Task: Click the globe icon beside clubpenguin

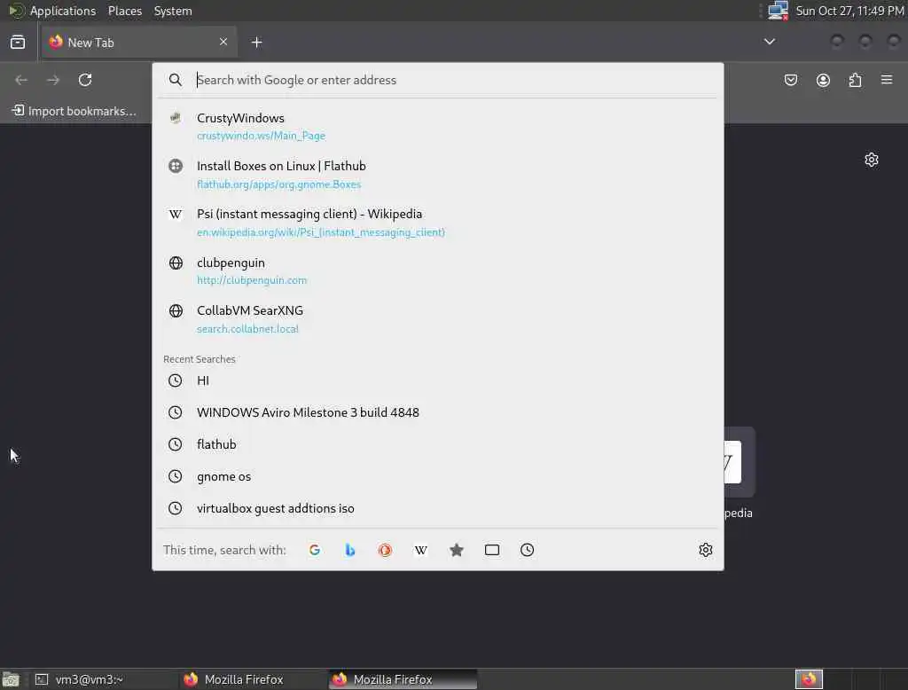Action: pos(176,263)
